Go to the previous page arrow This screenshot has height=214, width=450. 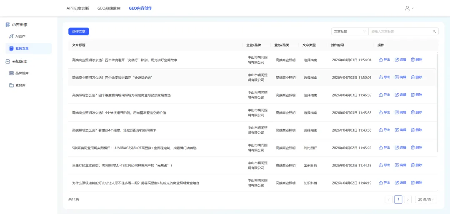tap(389, 199)
